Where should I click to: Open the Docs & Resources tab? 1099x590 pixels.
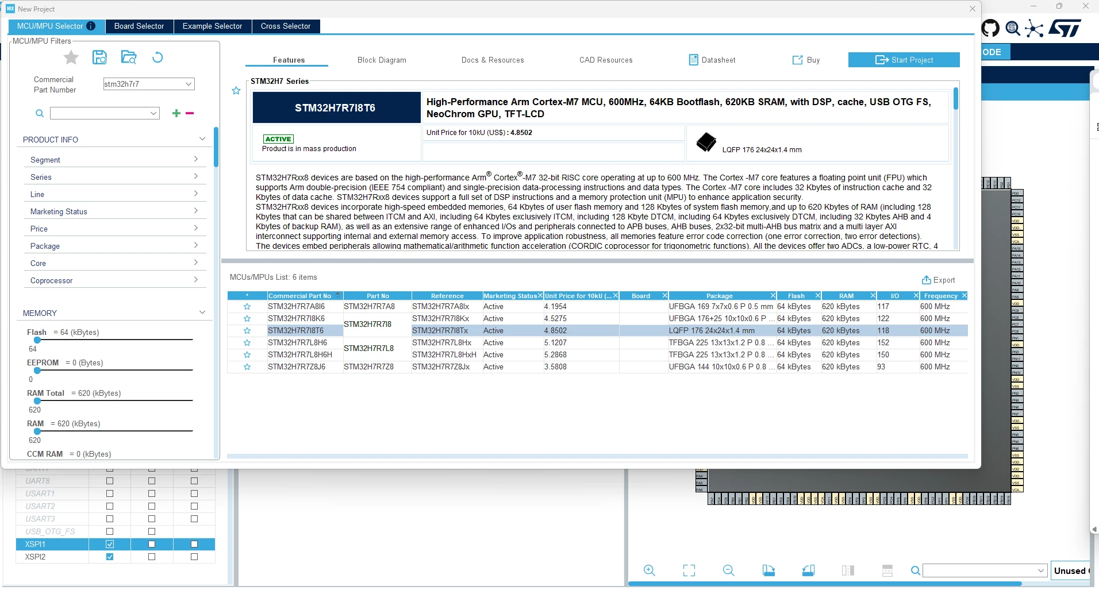coord(493,60)
